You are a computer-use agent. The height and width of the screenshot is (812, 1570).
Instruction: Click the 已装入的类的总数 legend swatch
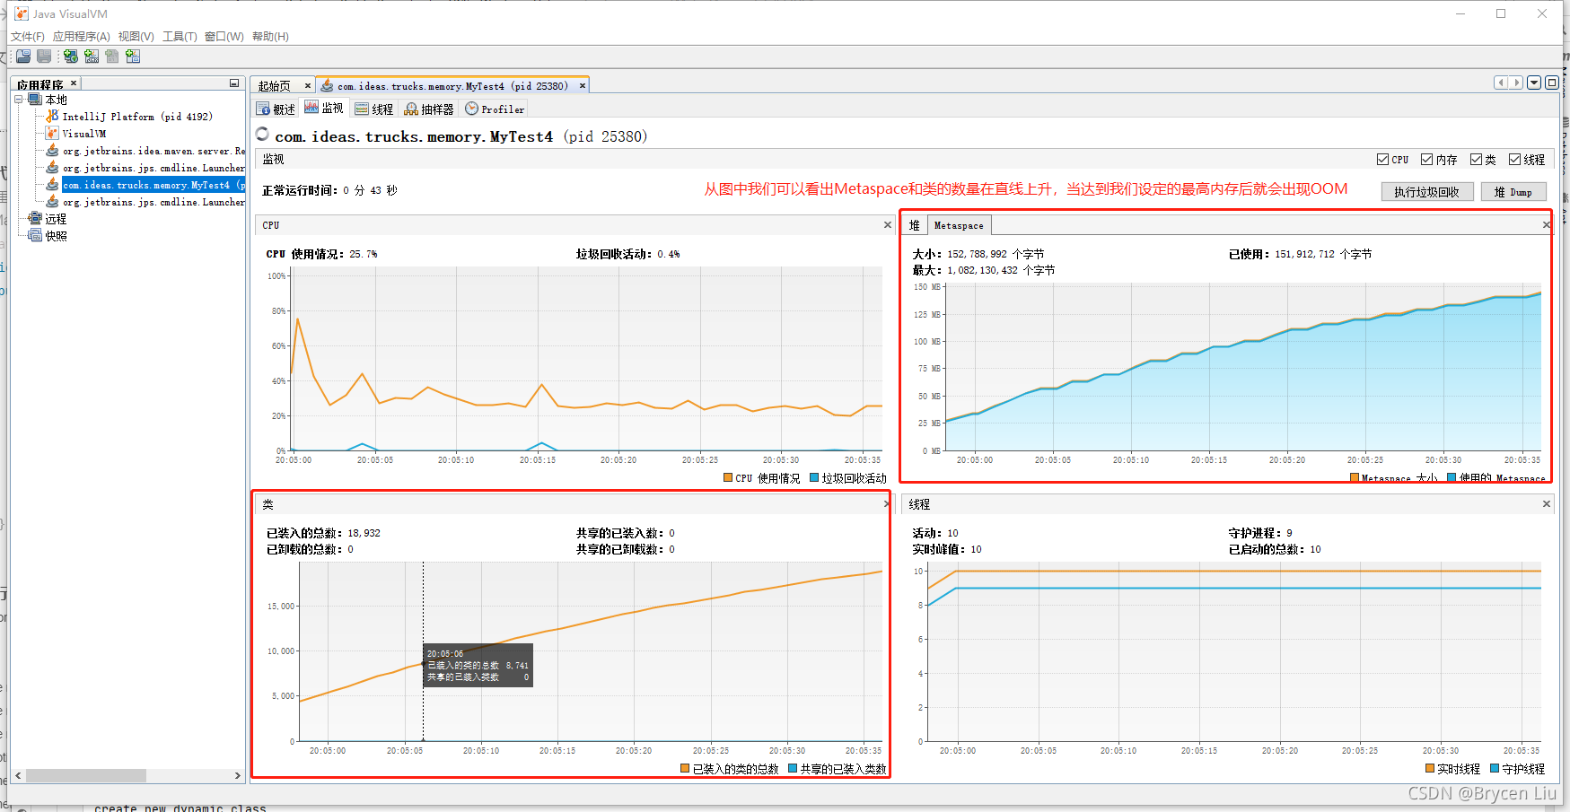click(685, 769)
